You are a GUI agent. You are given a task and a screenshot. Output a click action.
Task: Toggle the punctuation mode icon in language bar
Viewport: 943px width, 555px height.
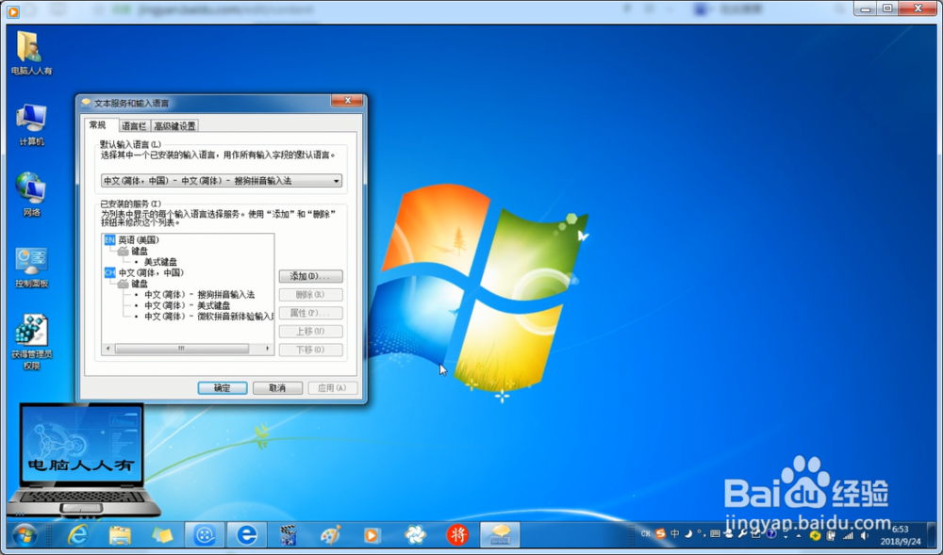(702, 534)
